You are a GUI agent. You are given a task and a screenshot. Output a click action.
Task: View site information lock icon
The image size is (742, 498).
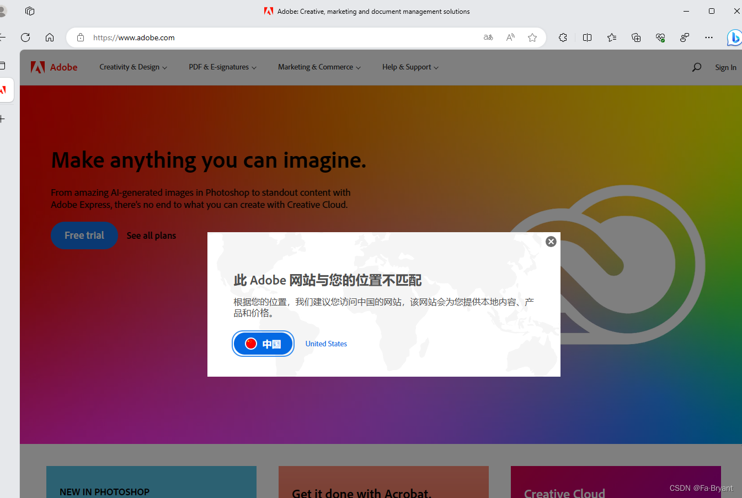pos(81,38)
